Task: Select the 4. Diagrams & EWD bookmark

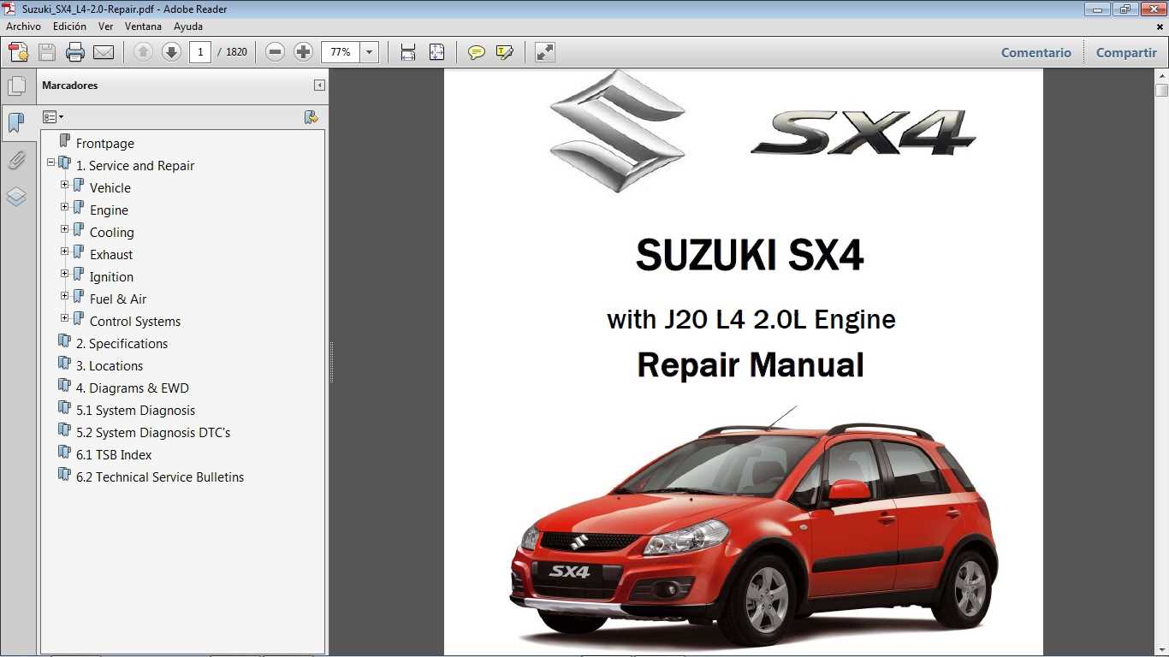Action: point(133,388)
